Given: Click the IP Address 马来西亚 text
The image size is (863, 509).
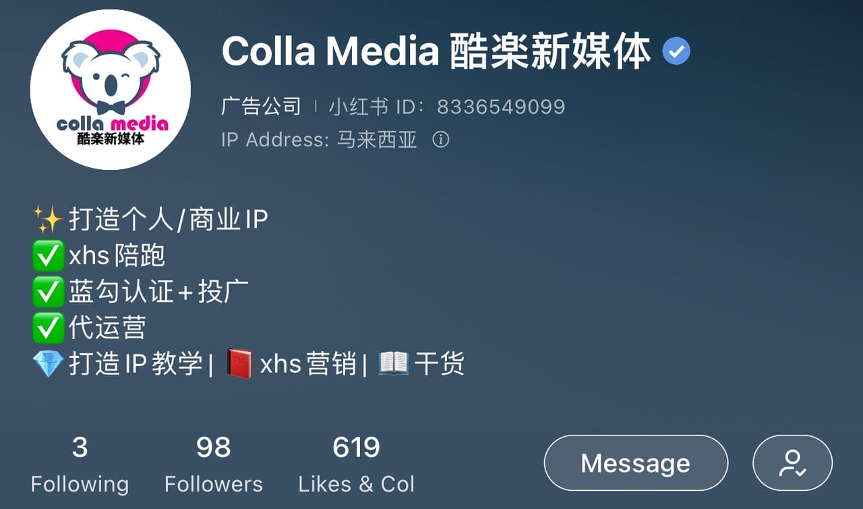Looking at the screenshot, I should pos(319,140).
